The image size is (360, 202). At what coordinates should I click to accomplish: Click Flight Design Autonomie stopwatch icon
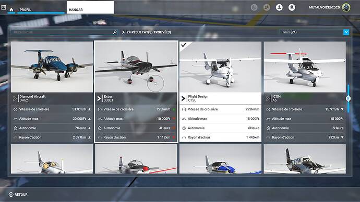click(184, 128)
